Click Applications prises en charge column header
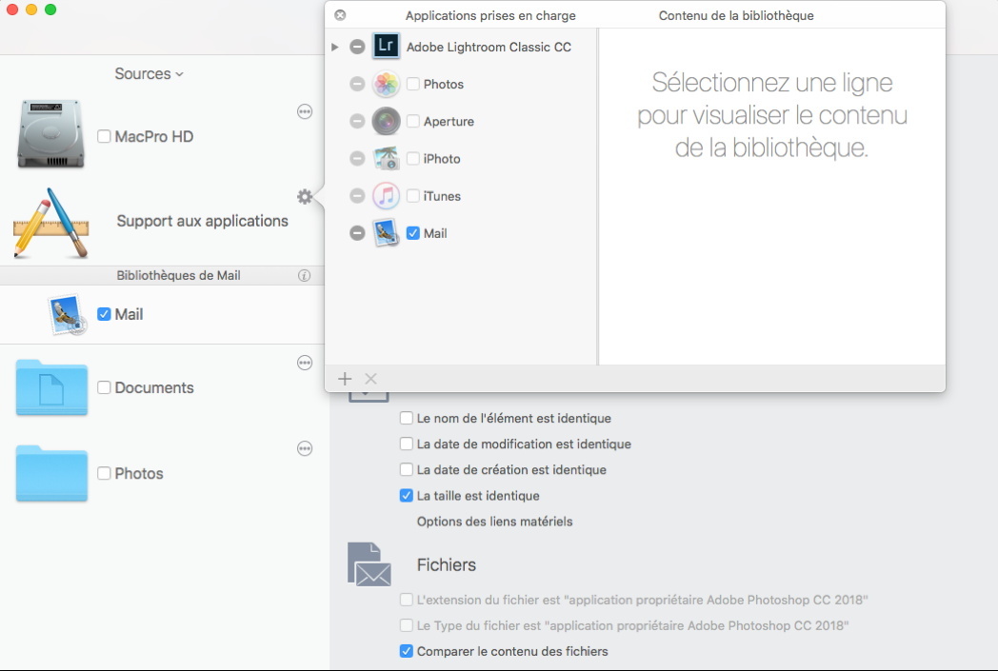The height and width of the screenshot is (671, 998). pos(490,16)
